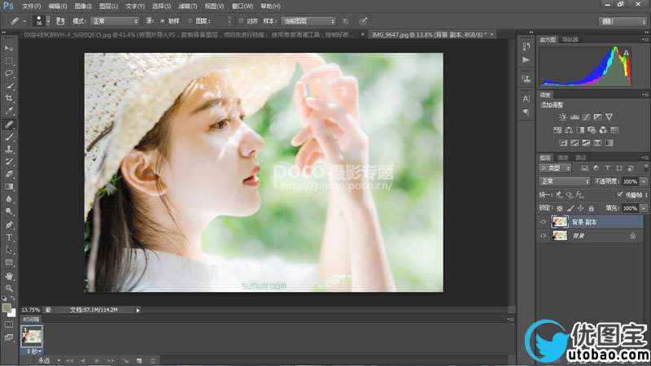Open 滤镜(T) menu
This screenshot has width=651, height=366.
tap(188, 6)
